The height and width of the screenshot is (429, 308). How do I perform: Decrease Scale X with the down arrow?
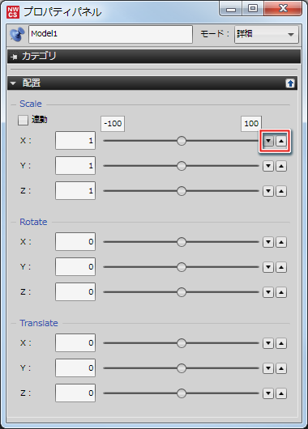tap(268, 141)
